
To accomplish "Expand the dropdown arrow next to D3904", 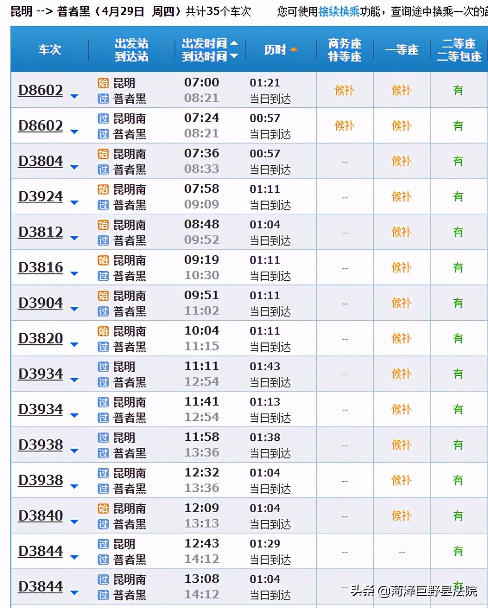I will click(x=74, y=309).
